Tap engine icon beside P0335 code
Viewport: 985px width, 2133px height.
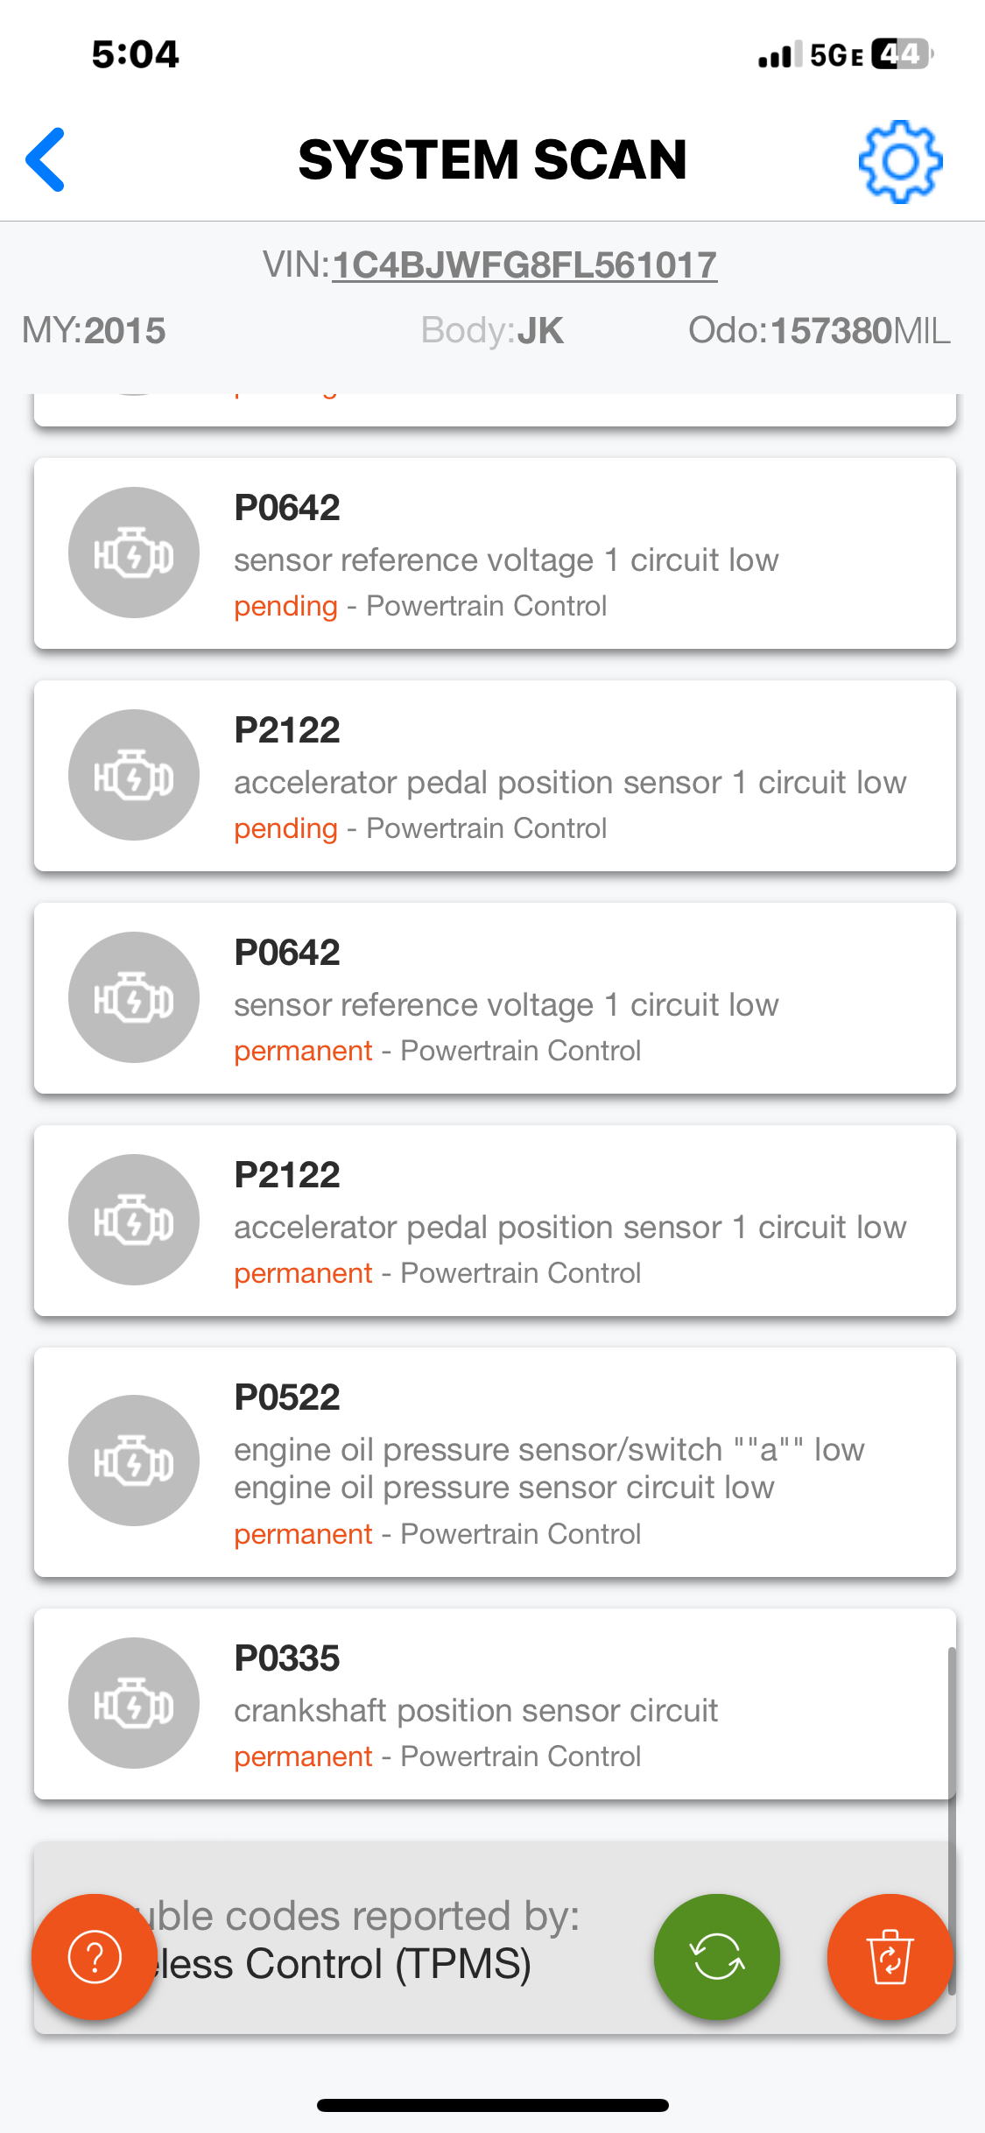134,1703
